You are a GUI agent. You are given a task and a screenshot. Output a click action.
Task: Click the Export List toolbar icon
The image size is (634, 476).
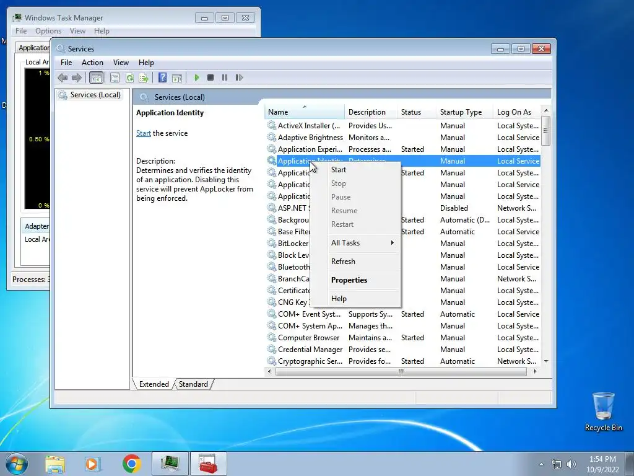click(x=144, y=77)
